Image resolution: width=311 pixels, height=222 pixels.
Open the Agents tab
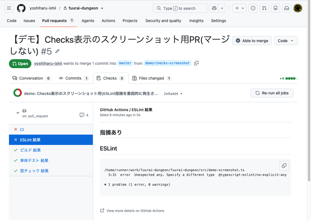click(x=88, y=21)
